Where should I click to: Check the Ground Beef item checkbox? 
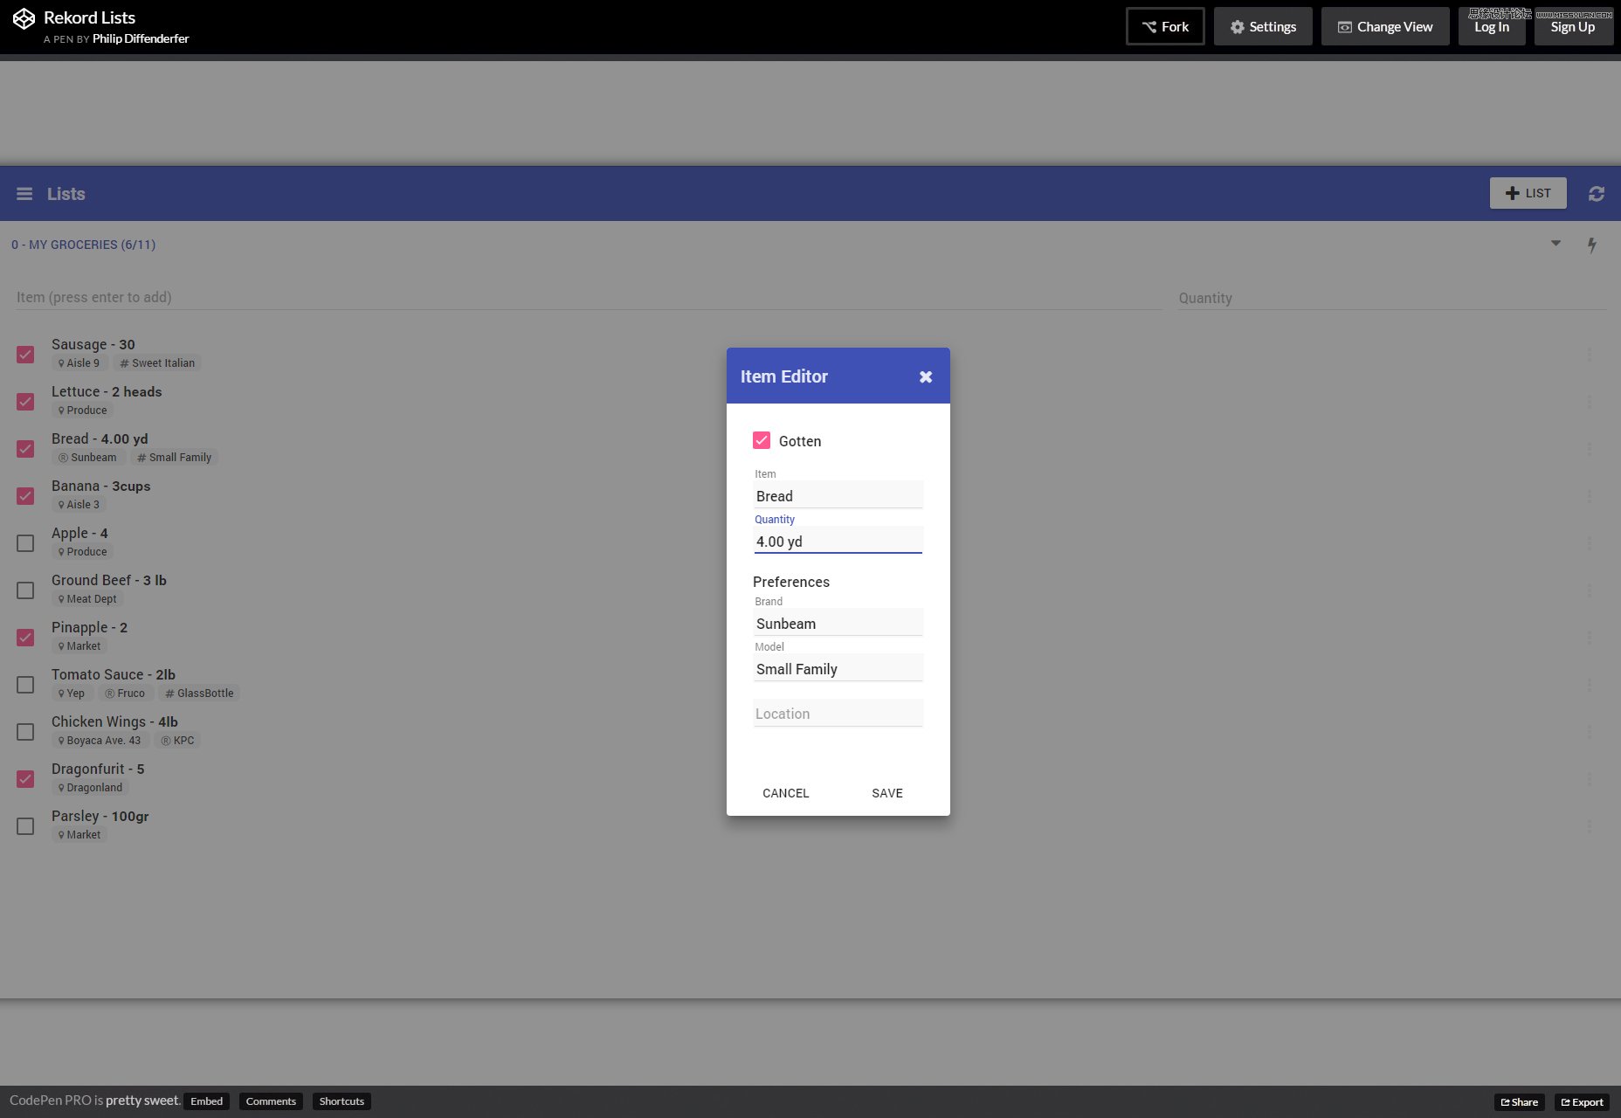(25, 590)
